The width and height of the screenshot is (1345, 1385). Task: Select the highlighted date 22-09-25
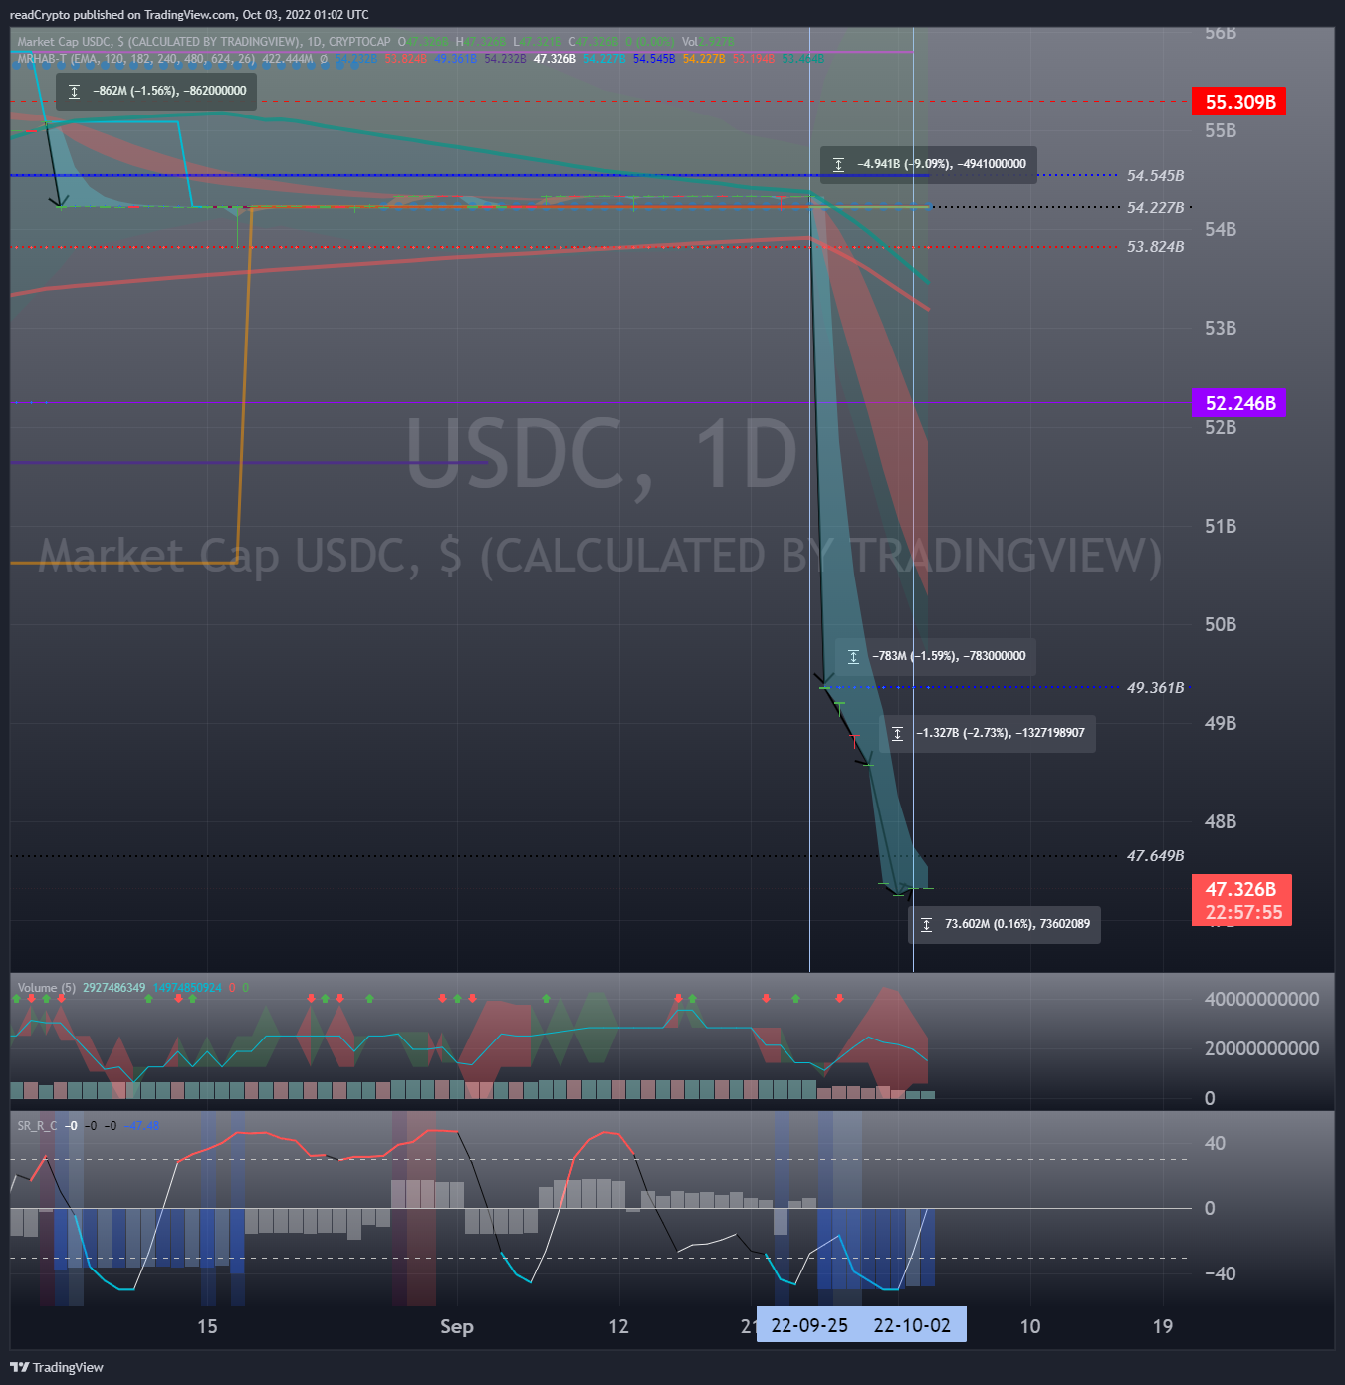point(809,1325)
